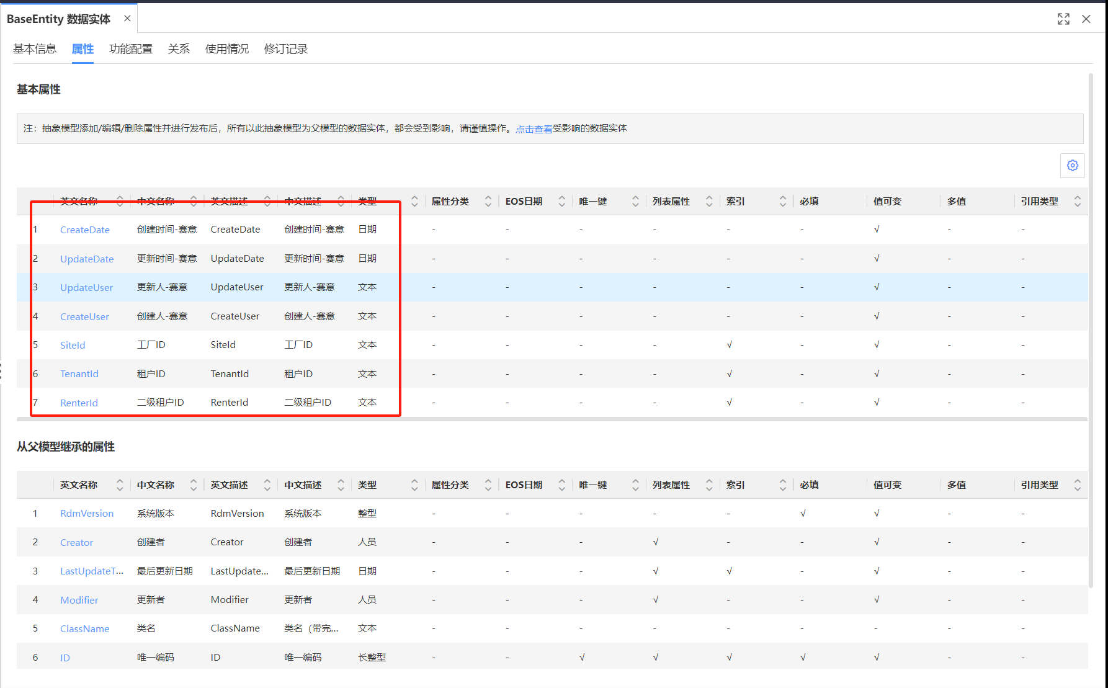Sort inherited attributes by 引用类型
This screenshot has width=1108, height=688.
[x=1077, y=485]
